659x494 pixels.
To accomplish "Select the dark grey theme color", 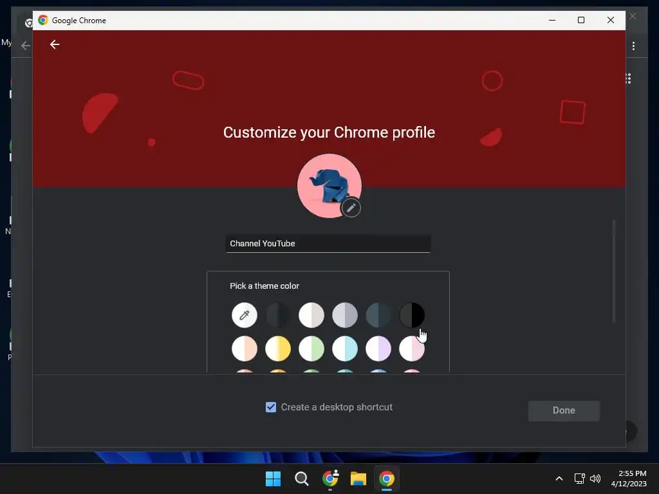I will 278,315.
